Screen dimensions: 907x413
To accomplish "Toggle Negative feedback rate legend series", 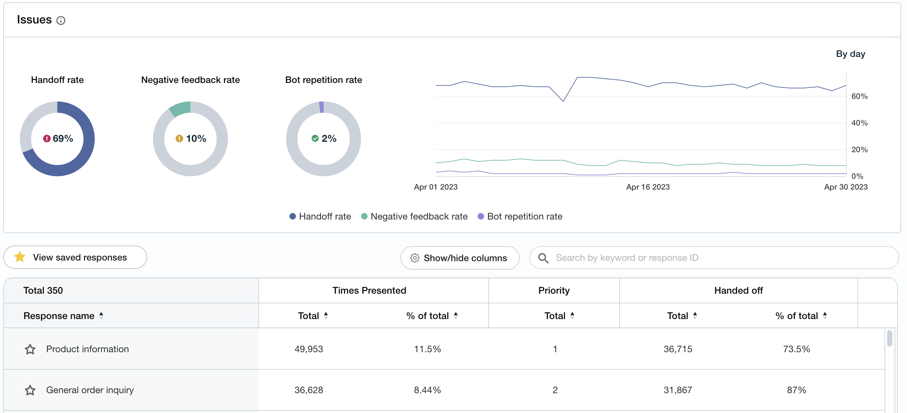I will (x=414, y=216).
